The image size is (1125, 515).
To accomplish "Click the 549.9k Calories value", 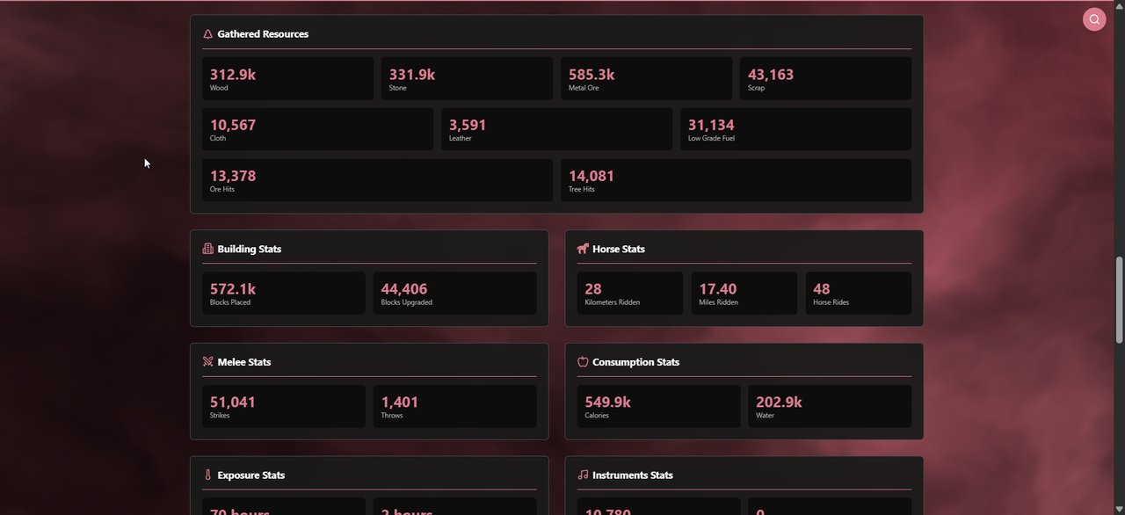I will click(x=608, y=403).
